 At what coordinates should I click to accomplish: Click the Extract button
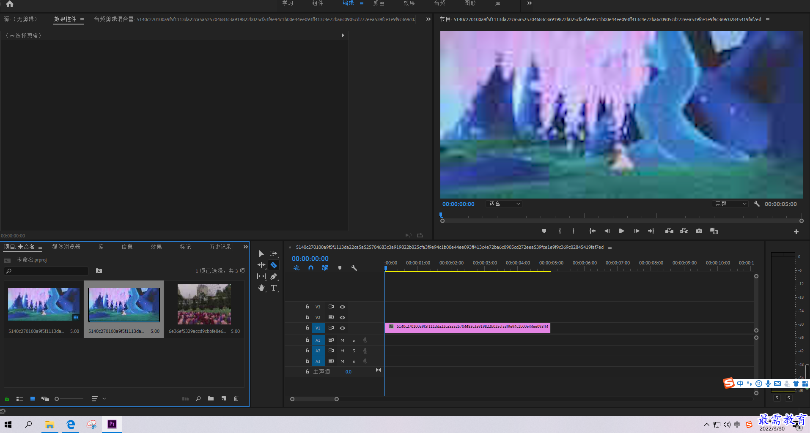[x=684, y=231]
